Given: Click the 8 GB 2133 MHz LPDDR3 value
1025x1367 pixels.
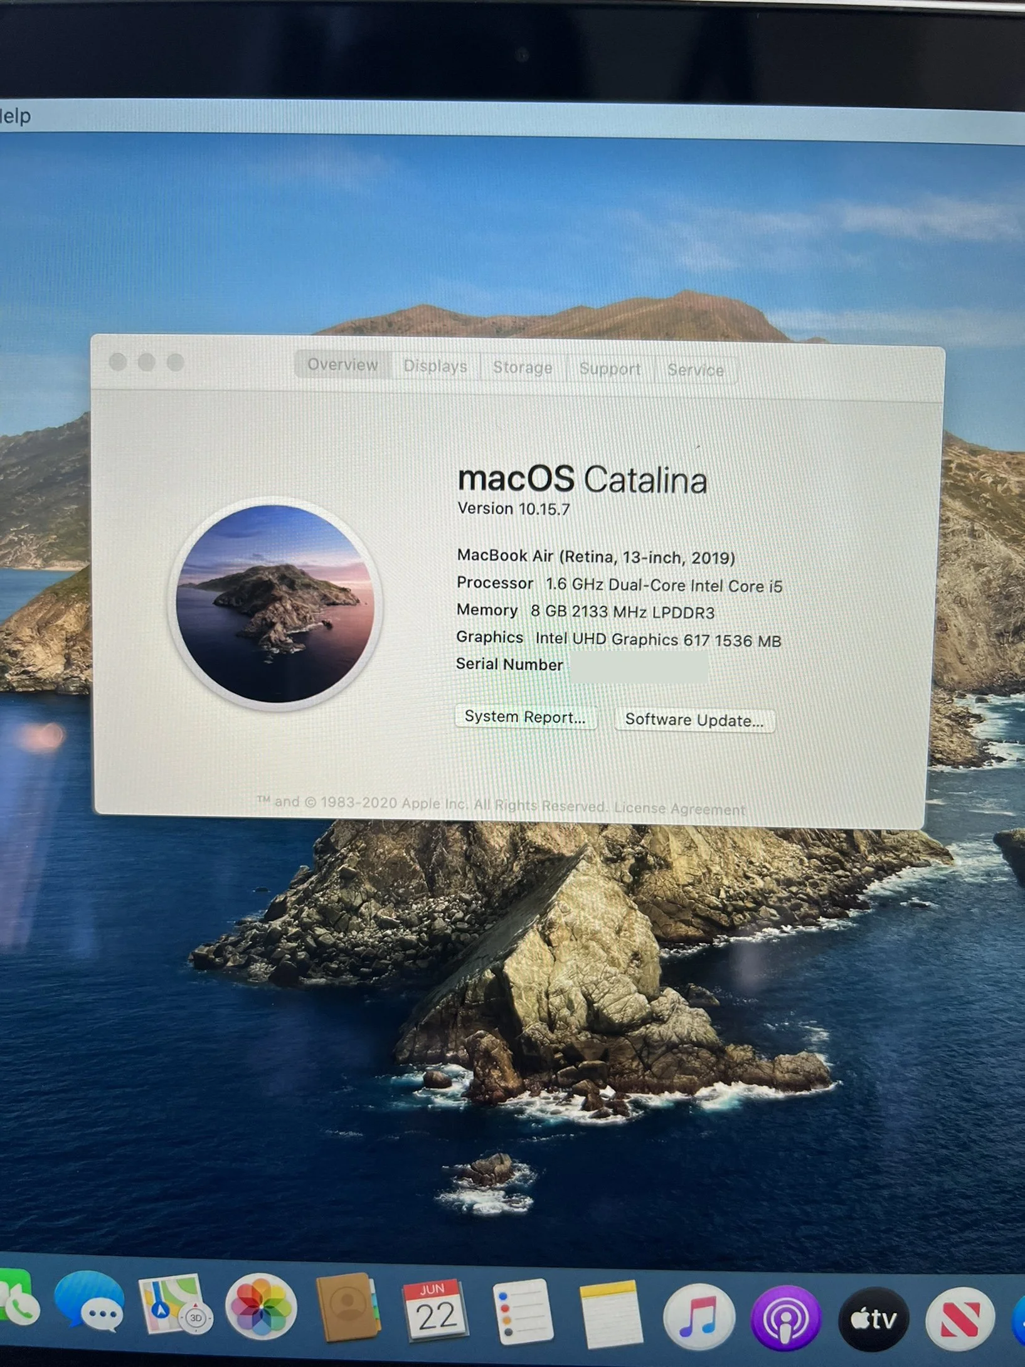Looking at the screenshot, I should (x=622, y=612).
